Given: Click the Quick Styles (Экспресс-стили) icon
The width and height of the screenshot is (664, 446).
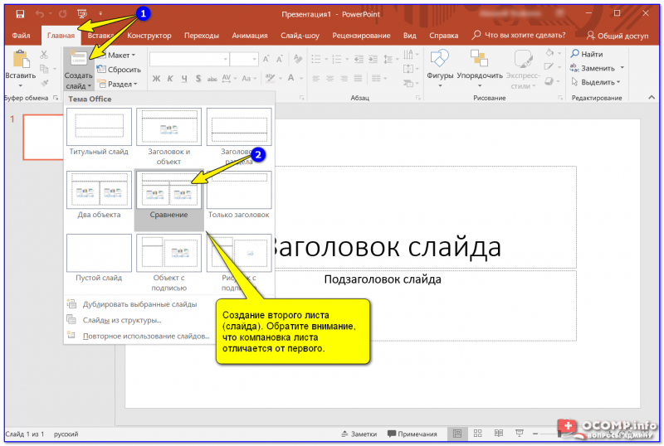Looking at the screenshot, I should pyautogui.click(x=523, y=59).
